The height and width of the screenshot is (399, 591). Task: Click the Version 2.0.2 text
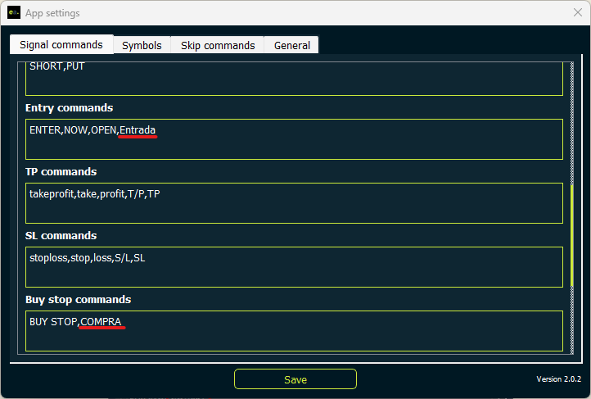pyautogui.click(x=558, y=379)
